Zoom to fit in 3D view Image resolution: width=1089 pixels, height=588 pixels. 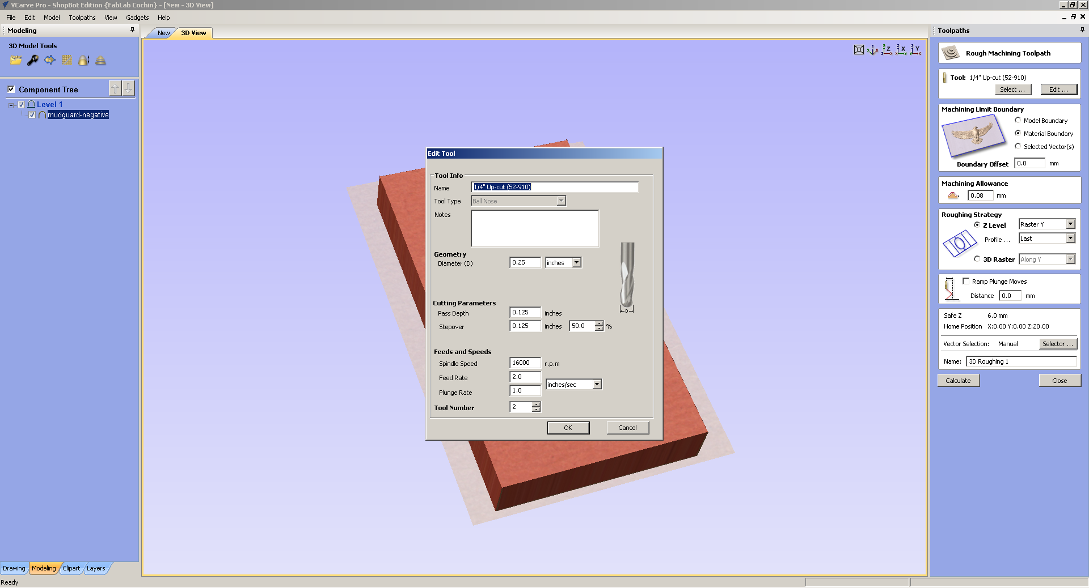(859, 50)
